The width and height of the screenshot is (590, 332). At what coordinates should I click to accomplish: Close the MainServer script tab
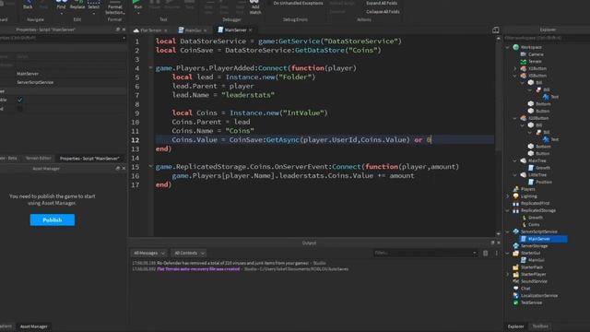(x=251, y=30)
